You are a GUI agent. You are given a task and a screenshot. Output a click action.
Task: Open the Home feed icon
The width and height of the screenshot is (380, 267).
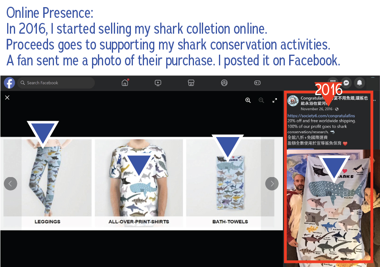[x=125, y=82]
